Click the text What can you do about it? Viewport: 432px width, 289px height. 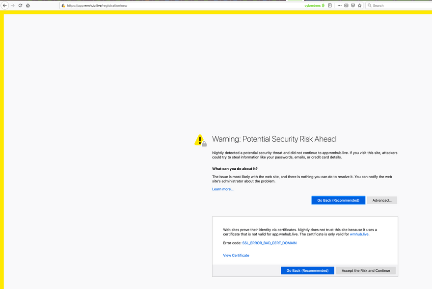pyautogui.click(x=235, y=169)
